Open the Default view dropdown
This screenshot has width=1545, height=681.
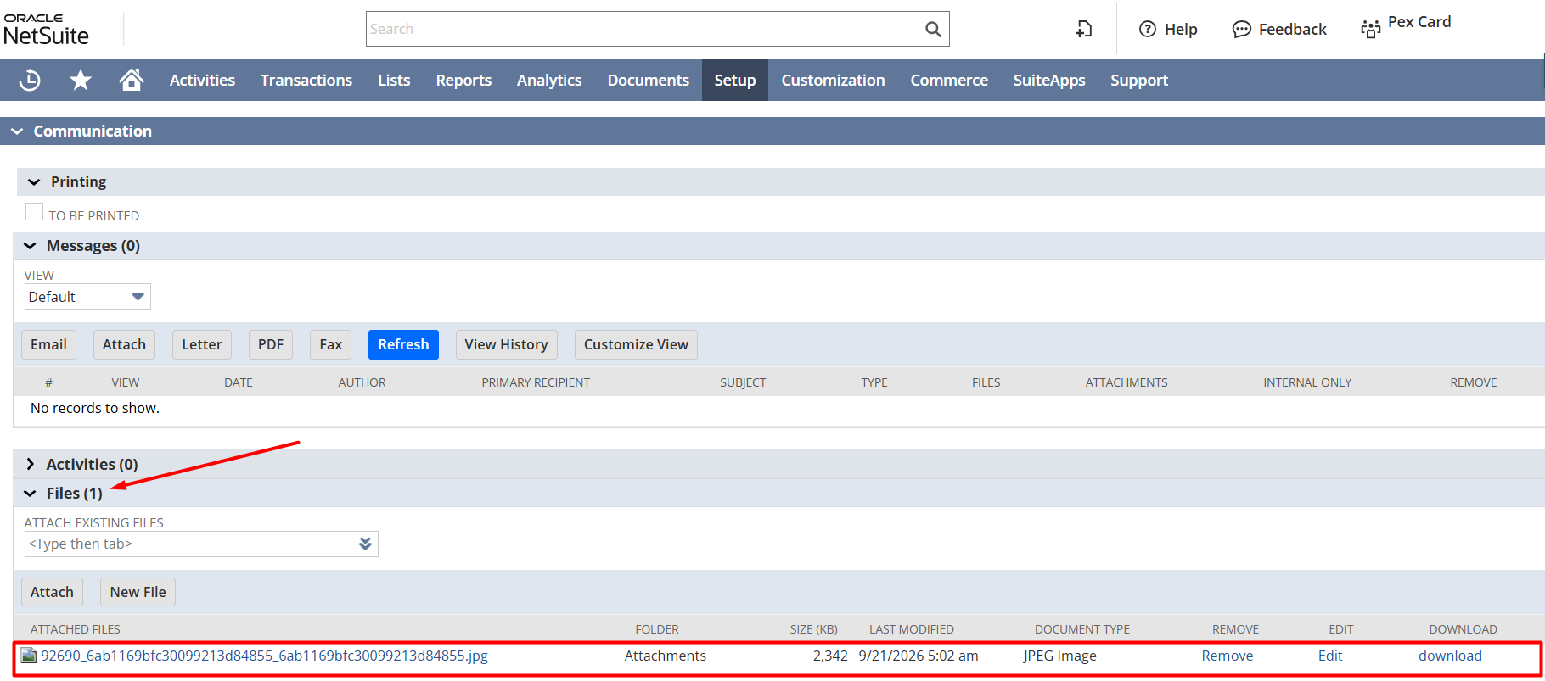click(87, 297)
